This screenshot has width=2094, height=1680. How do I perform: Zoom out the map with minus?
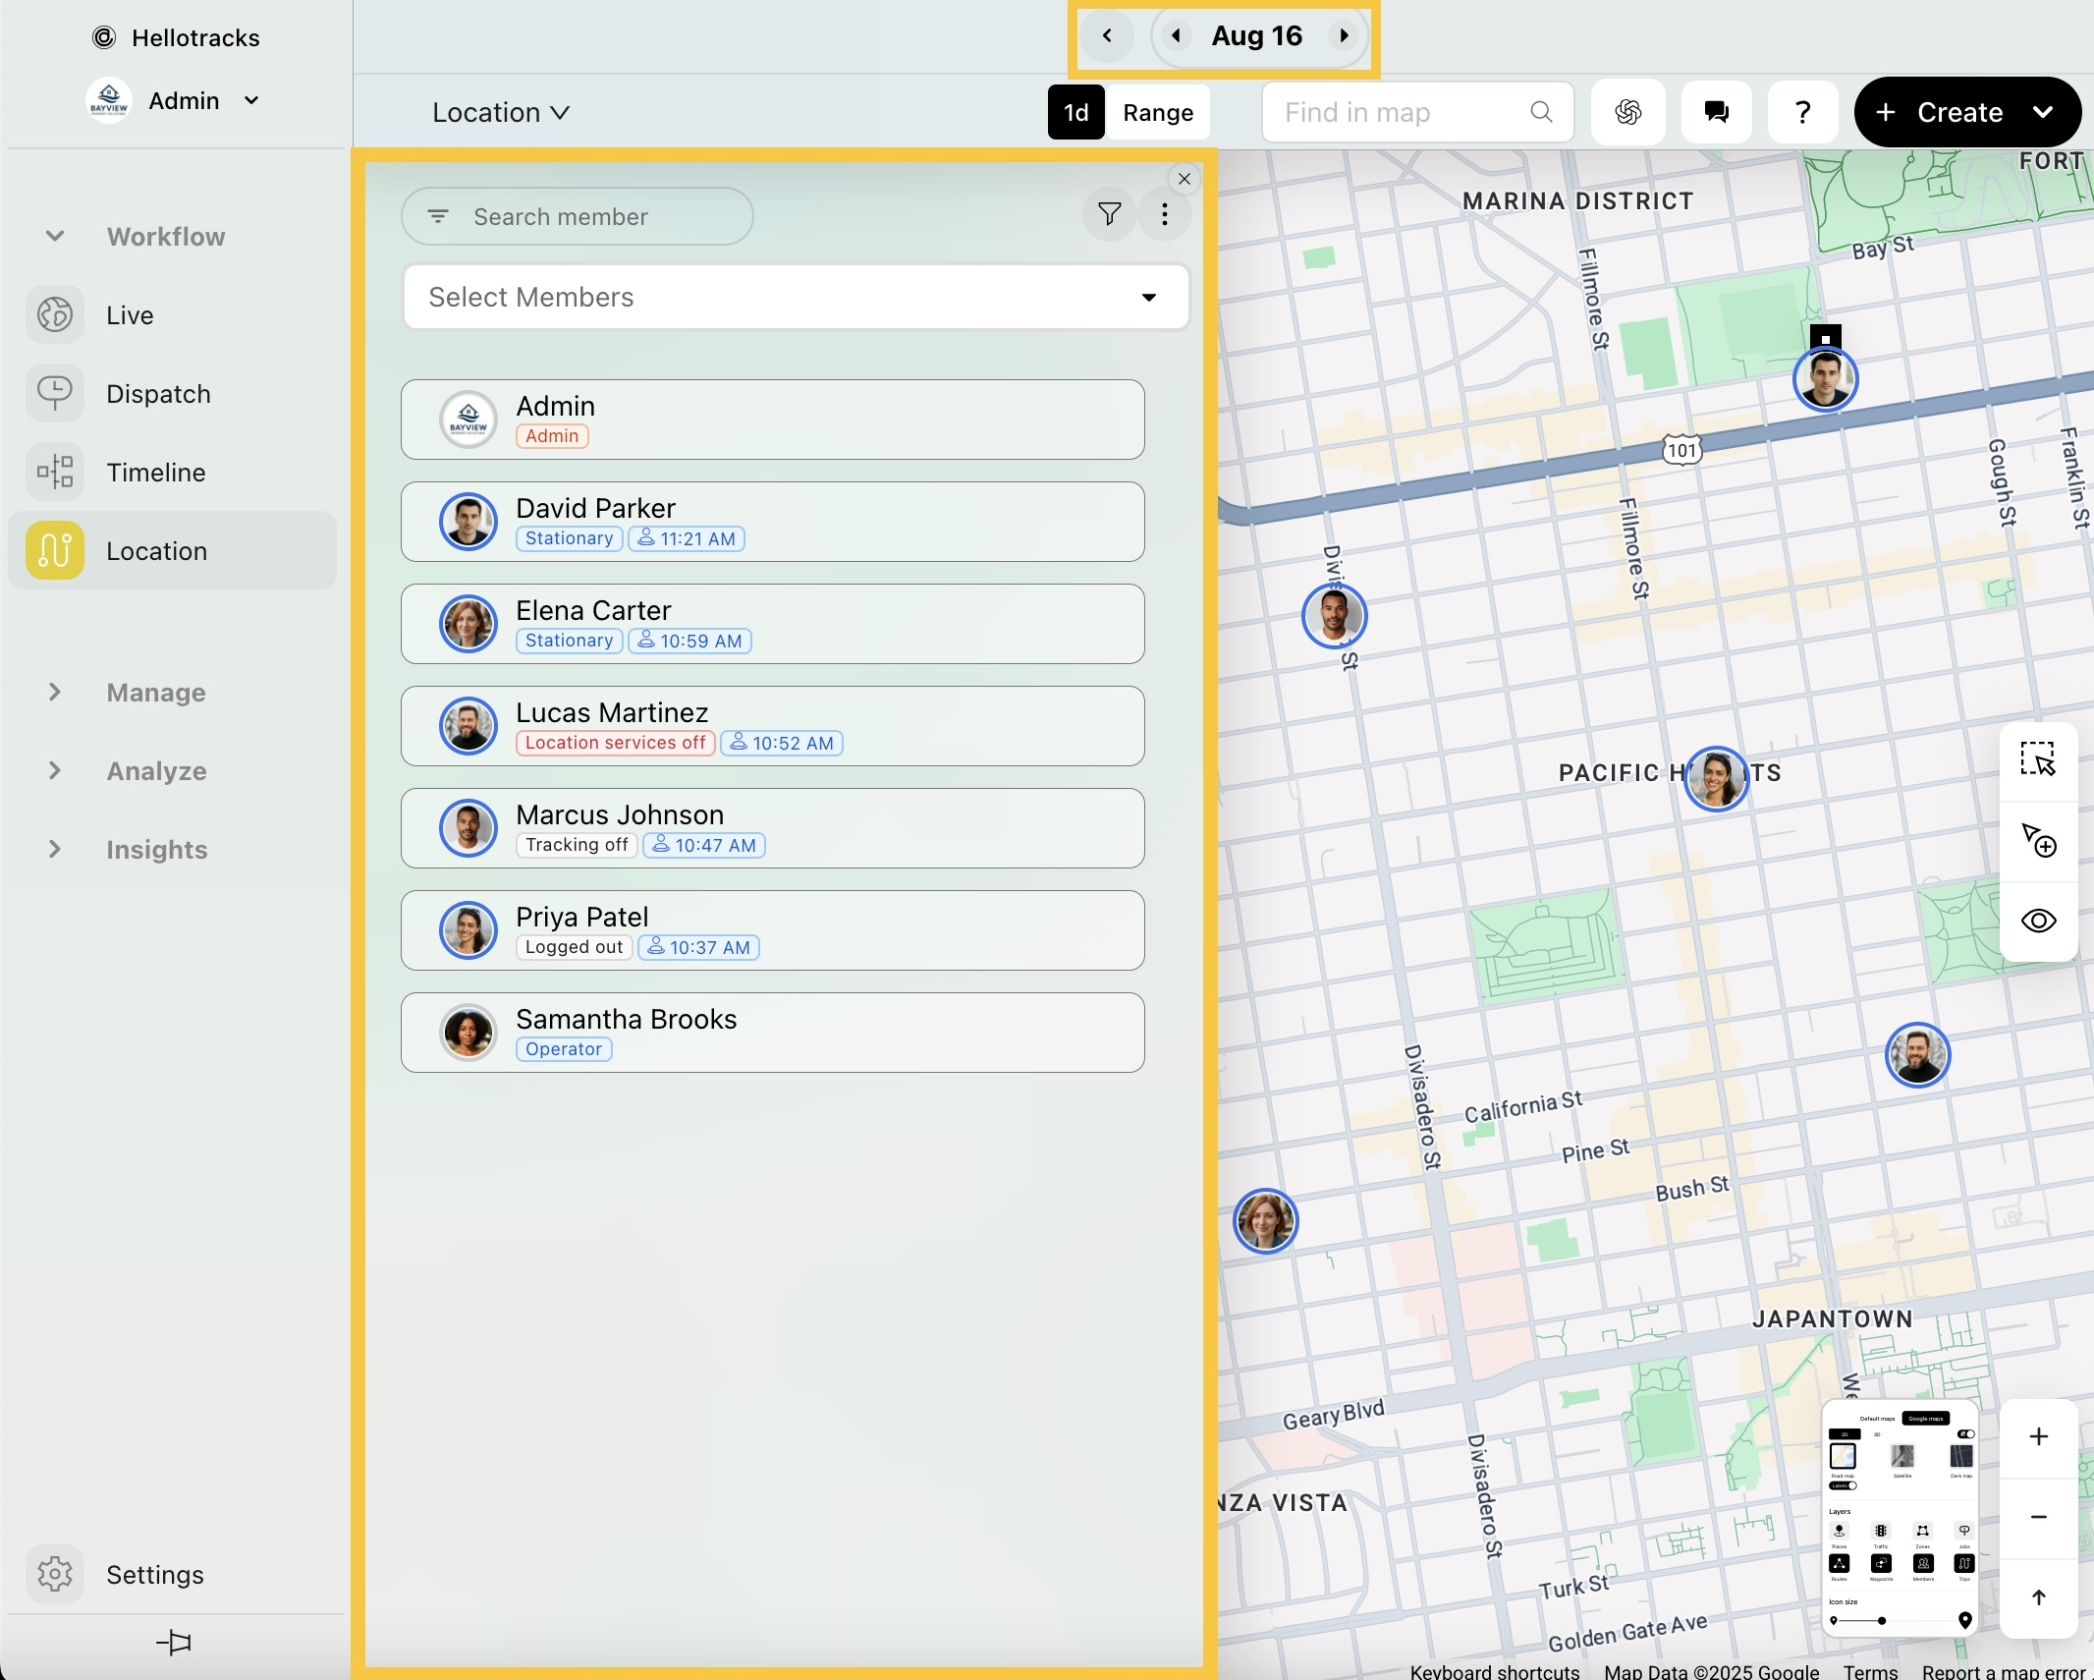point(2038,1517)
